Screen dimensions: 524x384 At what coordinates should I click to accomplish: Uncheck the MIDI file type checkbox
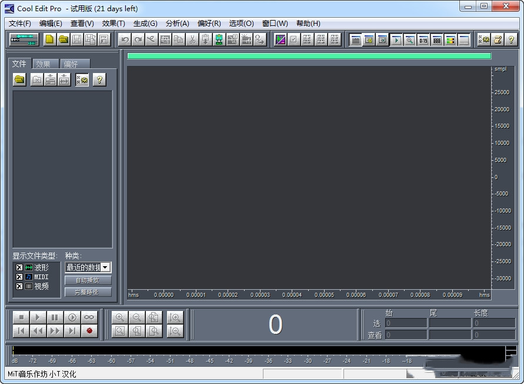[x=19, y=277]
